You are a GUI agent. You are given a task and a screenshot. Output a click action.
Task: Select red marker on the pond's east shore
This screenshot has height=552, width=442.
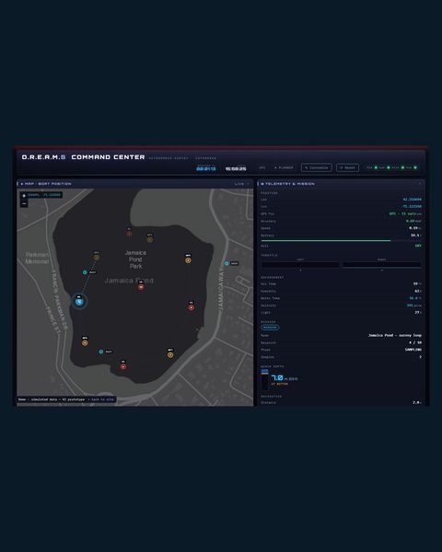coord(191,307)
